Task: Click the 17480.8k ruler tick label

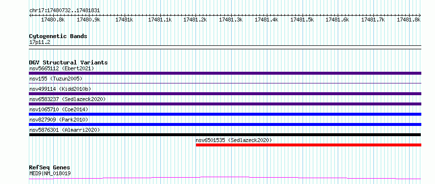Action: tap(53, 20)
